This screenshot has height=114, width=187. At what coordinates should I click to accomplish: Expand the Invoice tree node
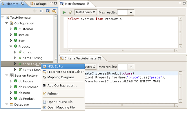click(11, 35)
